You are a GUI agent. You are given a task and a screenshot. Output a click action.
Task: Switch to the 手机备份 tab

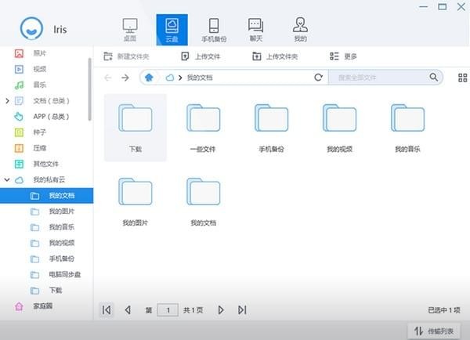point(214,30)
